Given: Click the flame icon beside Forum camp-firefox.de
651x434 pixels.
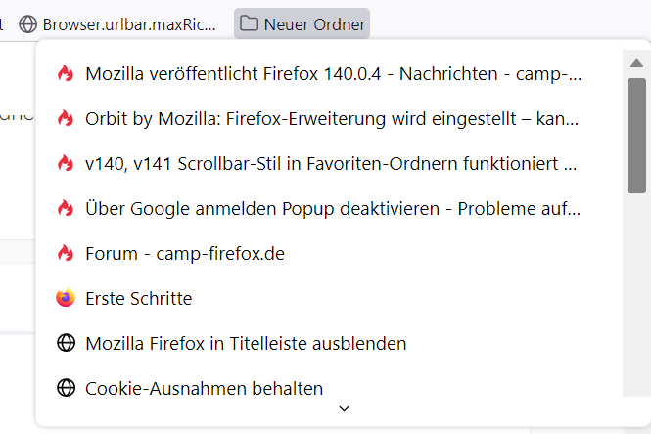Looking at the screenshot, I should click(x=66, y=253).
